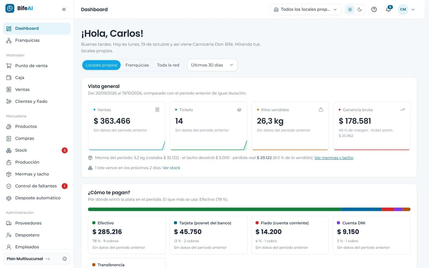Open Clientes y fiado

(37, 101)
